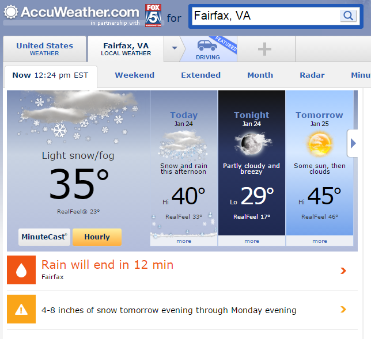
Task: Open the more link under Today
Action: tap(184, 241)
